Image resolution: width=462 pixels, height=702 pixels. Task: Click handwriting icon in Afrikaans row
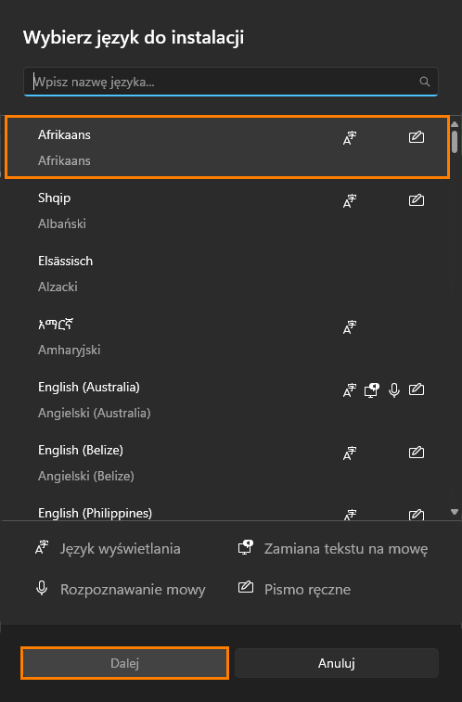417,137
